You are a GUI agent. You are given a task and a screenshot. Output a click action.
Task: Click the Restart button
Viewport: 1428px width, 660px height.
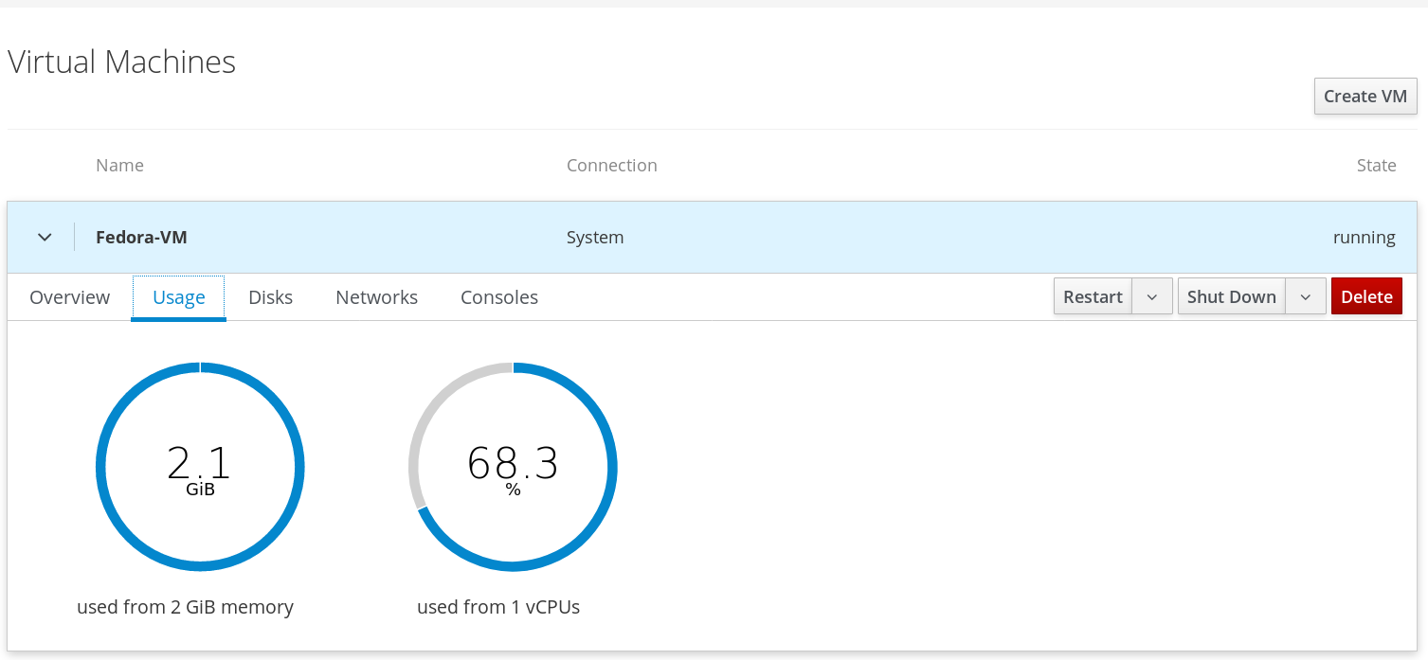click(1094, 296)
